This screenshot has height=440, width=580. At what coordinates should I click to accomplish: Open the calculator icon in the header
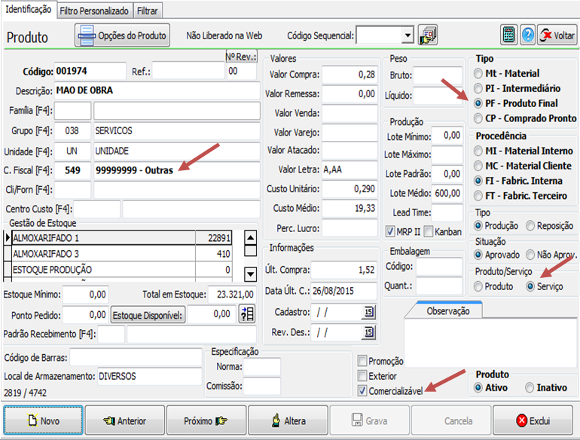(508, 35)
